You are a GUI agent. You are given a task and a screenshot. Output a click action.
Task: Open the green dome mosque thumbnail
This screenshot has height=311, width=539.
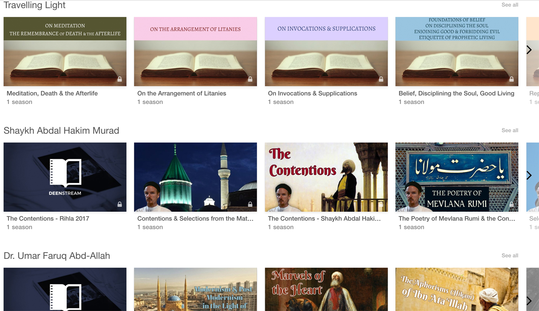195,177
